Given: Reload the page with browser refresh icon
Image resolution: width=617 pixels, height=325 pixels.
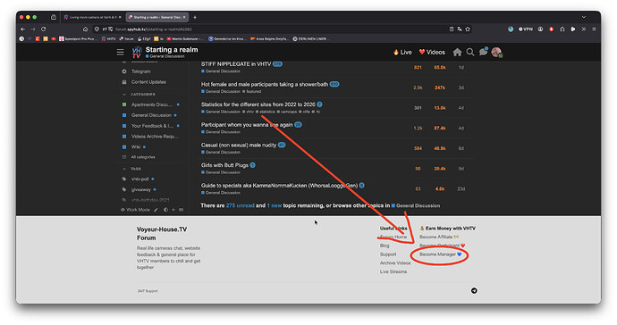Looking at the screenshot, I should 43,29.
